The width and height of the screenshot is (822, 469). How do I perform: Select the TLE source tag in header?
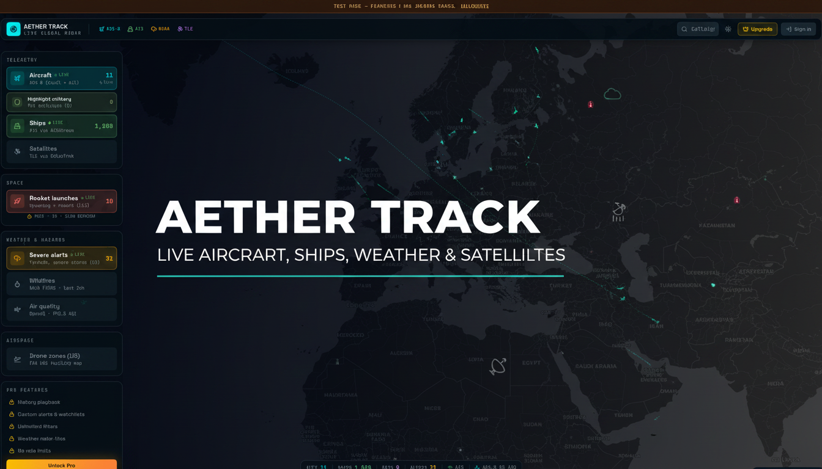pos(185,29)
